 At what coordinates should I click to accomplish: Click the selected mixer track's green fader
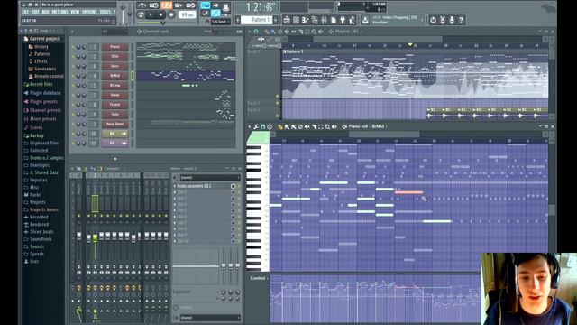[95, 238]
